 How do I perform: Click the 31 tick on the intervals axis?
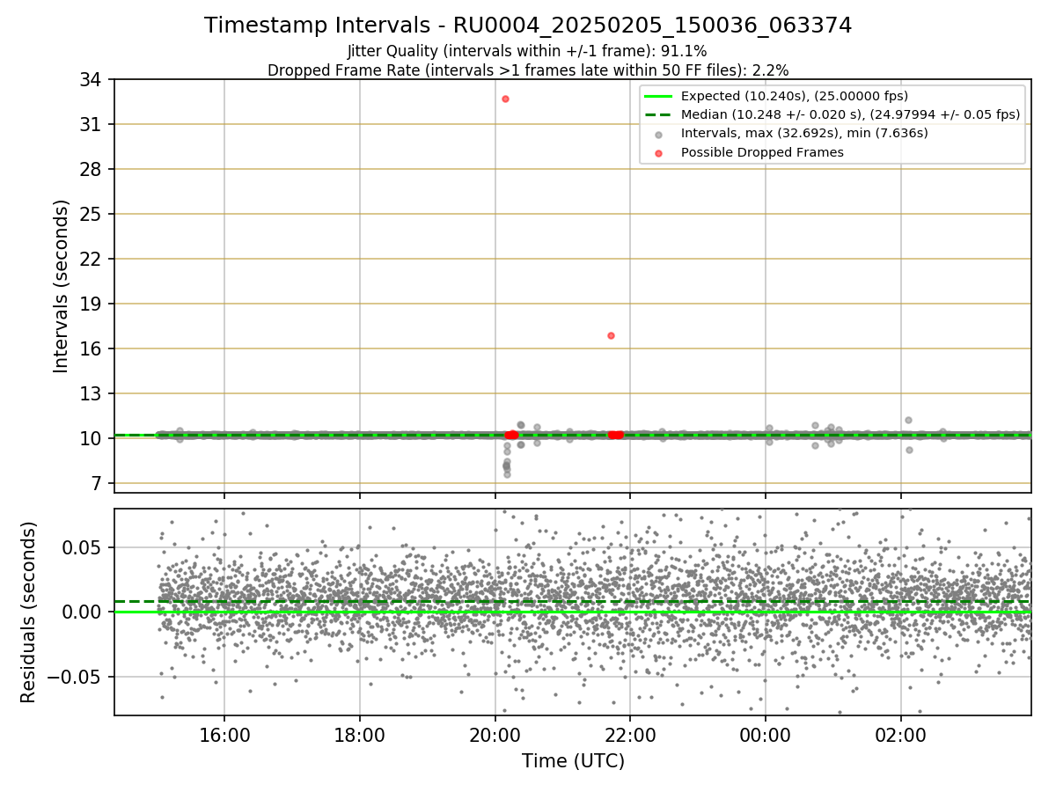pos(91,125)
